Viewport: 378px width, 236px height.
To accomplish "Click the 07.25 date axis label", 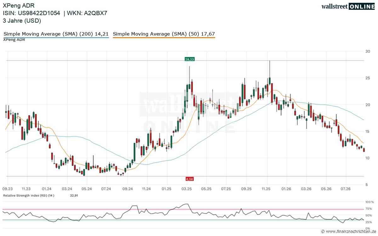I will (x=226, y=189).
